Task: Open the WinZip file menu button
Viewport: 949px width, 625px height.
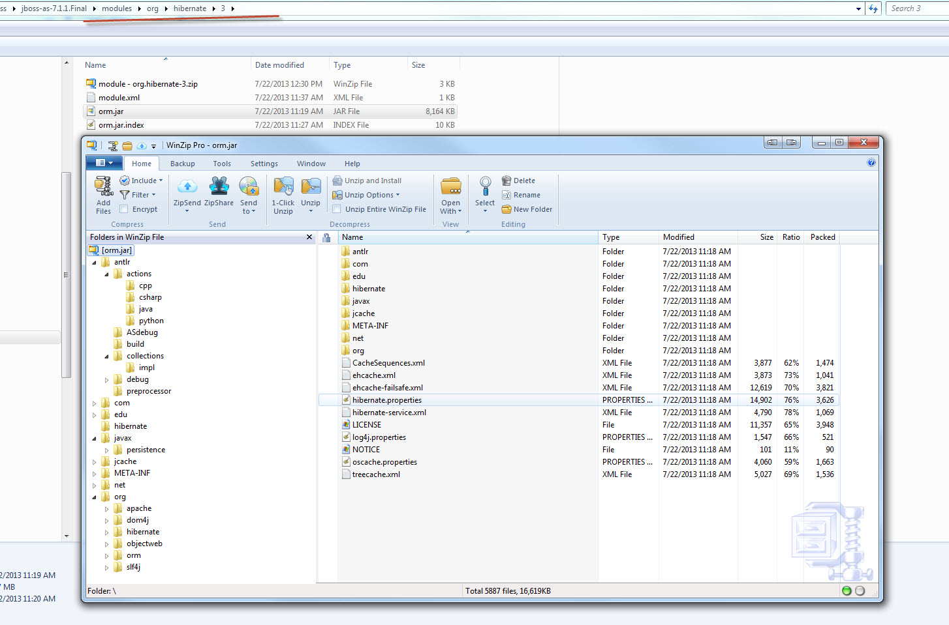Action: [x=104, y=163]
